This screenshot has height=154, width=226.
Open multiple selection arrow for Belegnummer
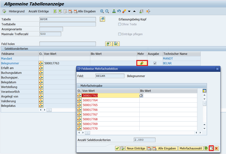click(x=142, y=63)
